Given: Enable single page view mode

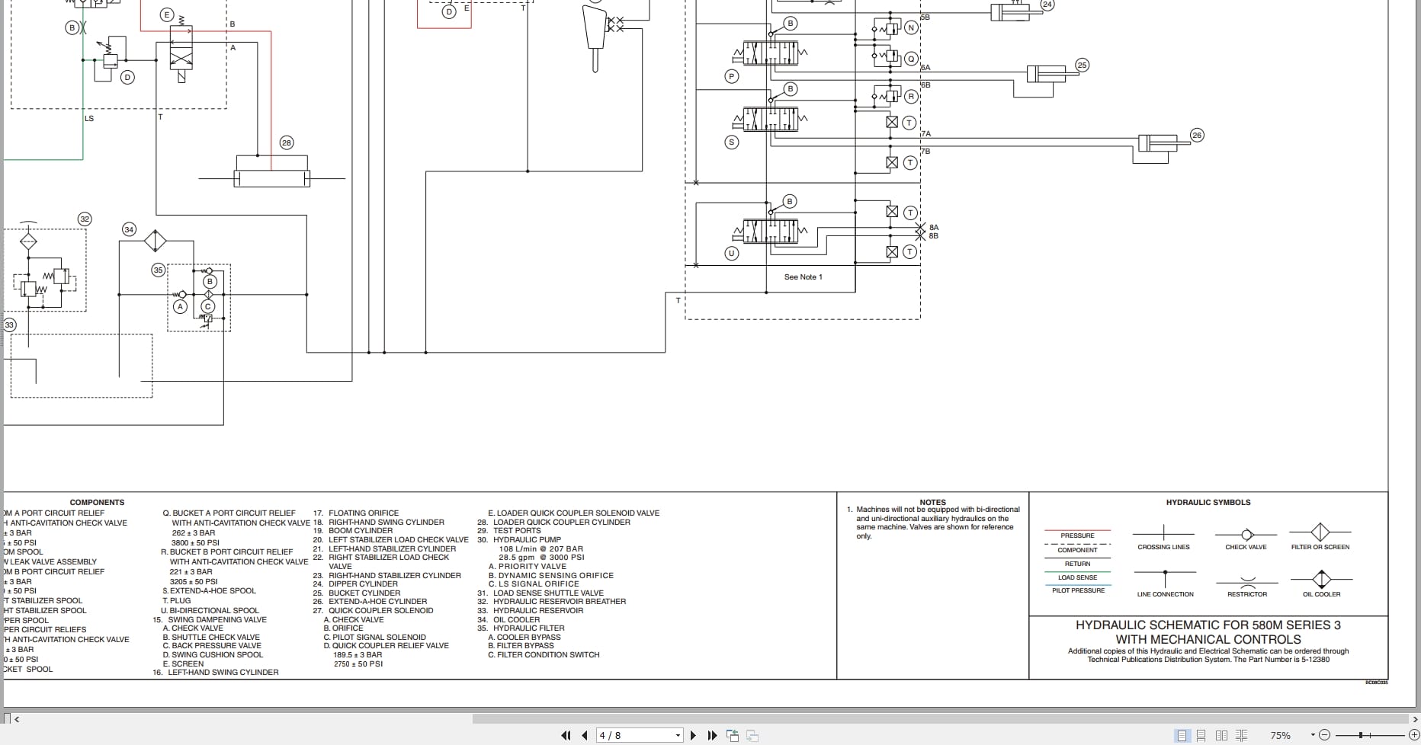Looking at the screenshot, I should tap(1182, 735).
